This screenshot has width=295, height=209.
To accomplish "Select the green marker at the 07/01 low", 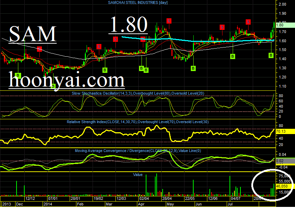I will tap(53, 86).
